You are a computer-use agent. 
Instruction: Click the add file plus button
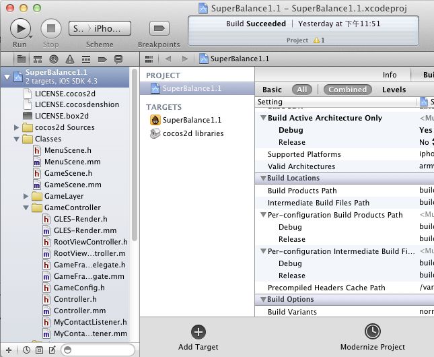[x=9, y=350]
